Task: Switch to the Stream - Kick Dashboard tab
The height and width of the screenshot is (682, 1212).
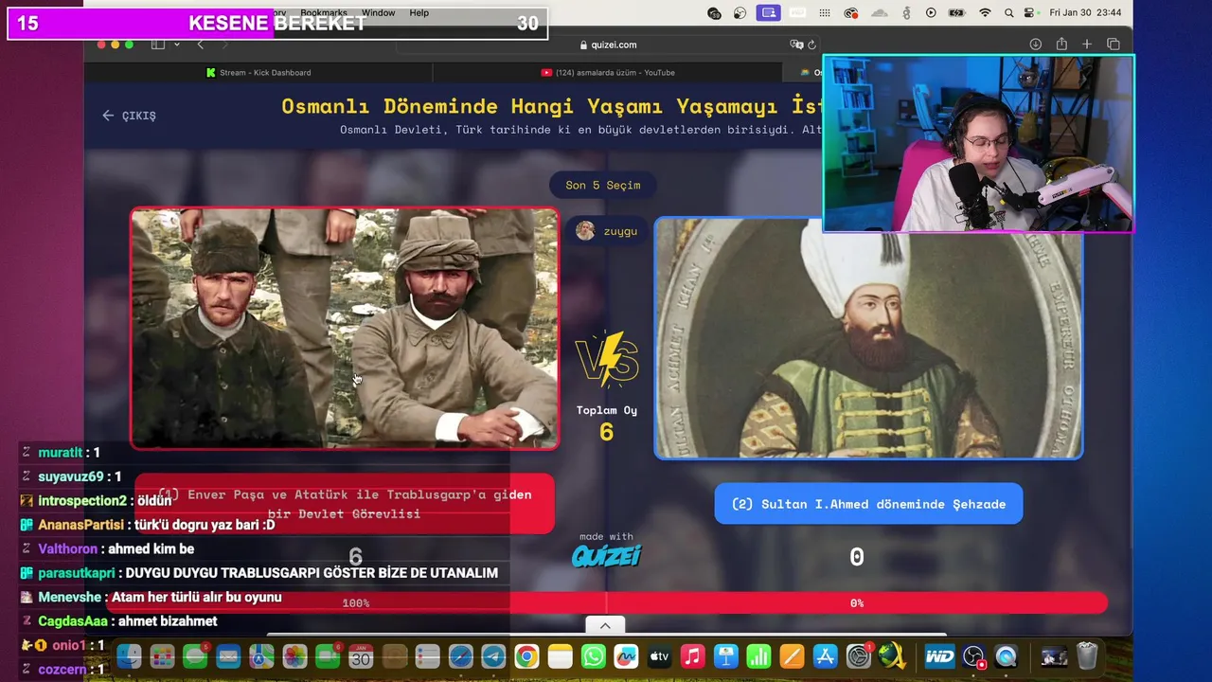Action: point(258,72)
